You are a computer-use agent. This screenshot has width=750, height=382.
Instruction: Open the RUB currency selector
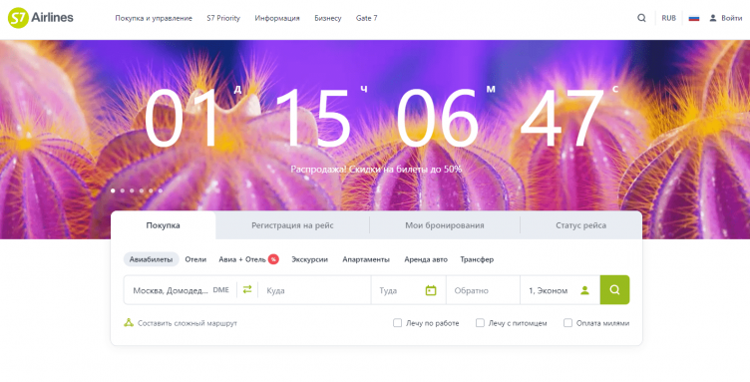[x=668, y=18]
